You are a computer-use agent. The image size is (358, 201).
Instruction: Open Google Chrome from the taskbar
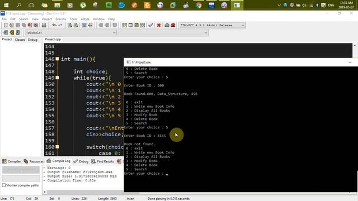(199, 5)
